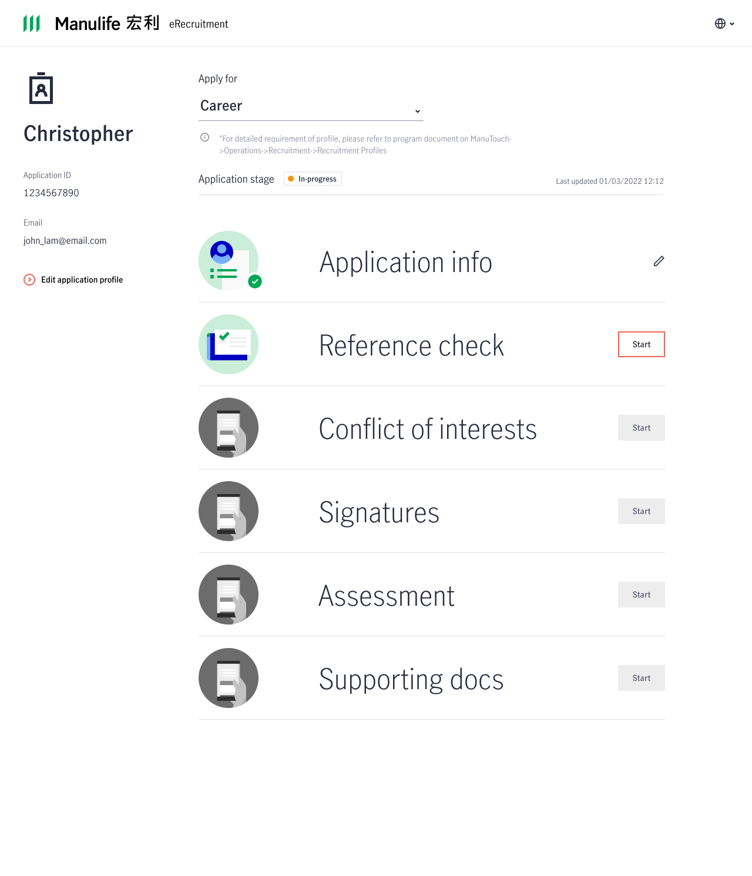The height and width of the screenshot is (876, 752).
Task: Click the Signatures phone icon
Action: [x=229, y=511]
